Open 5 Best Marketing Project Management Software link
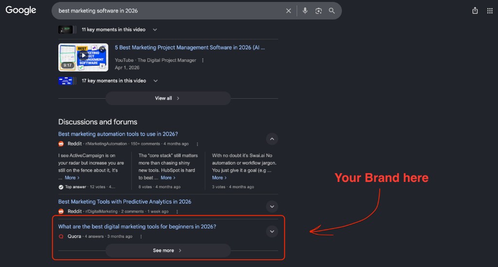498x267 pixels. (x=190, y=48)
